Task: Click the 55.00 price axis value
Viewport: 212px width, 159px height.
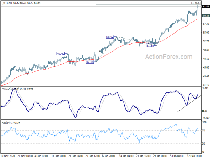Action: tap(206, 33)
